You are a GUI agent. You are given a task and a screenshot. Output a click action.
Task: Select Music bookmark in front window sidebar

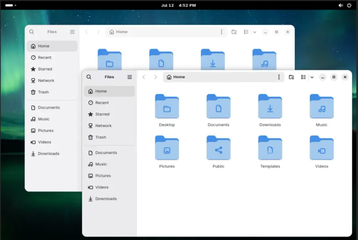109,164
